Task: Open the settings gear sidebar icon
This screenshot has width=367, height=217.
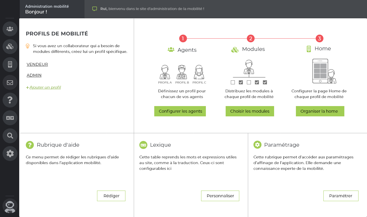Action: tap(10, 154)
